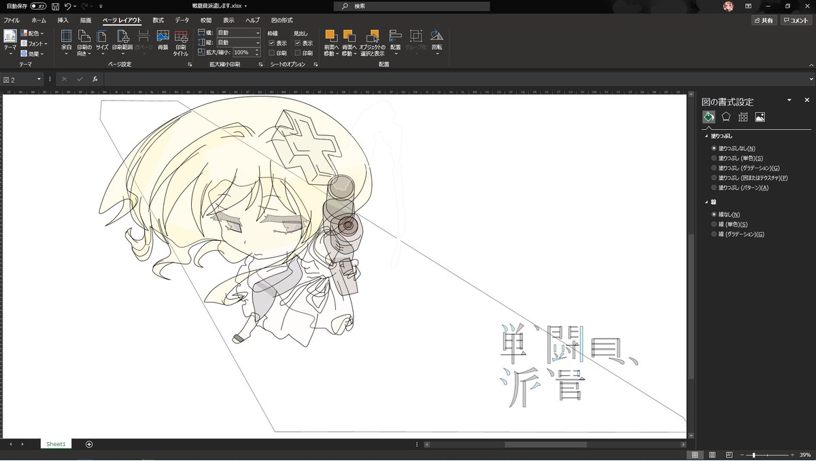This screenshot has height=461, width=816.
Task: Open format pane options dropdown arrow
Action: 789,101
